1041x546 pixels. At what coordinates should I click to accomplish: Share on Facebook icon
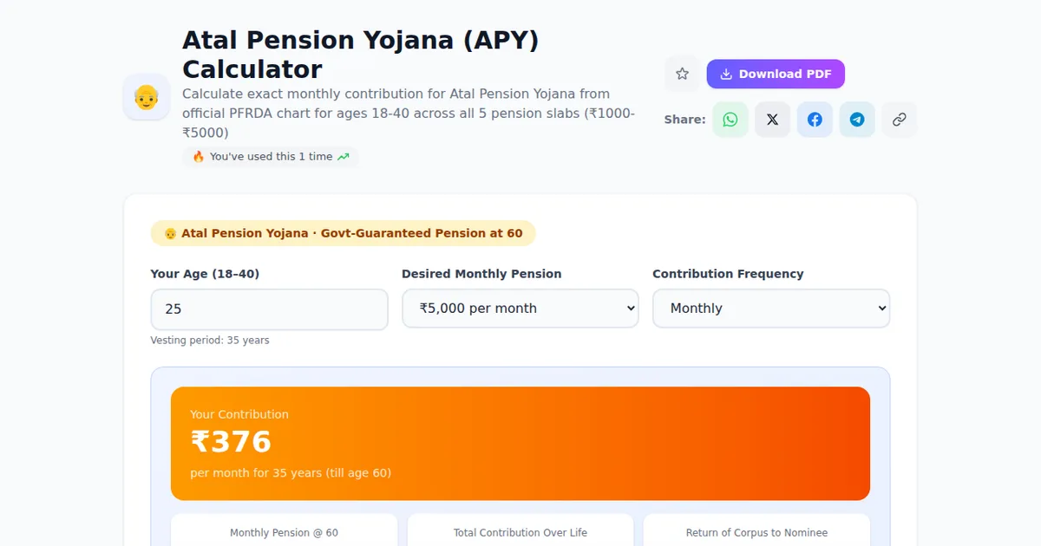pyautogui.click(x=815, y=120)
